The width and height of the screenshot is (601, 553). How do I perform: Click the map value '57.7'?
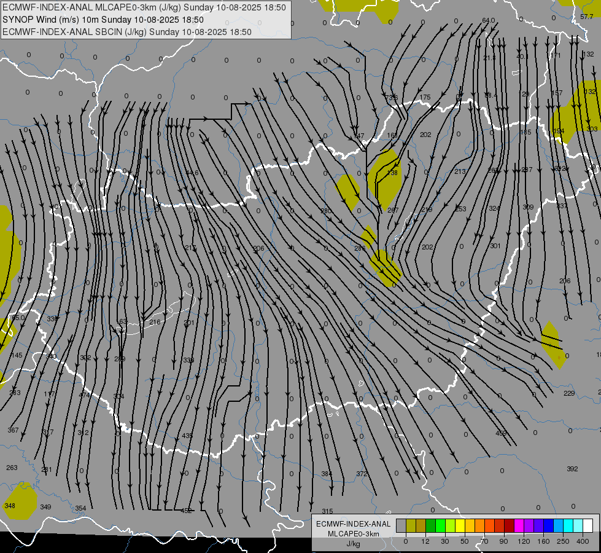[x=586, y=17]
